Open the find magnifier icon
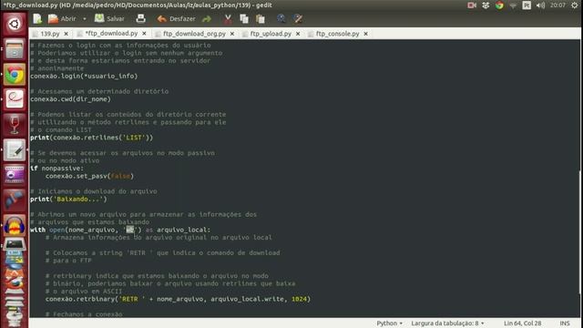 pyautogui.click(x=281, y=18)
